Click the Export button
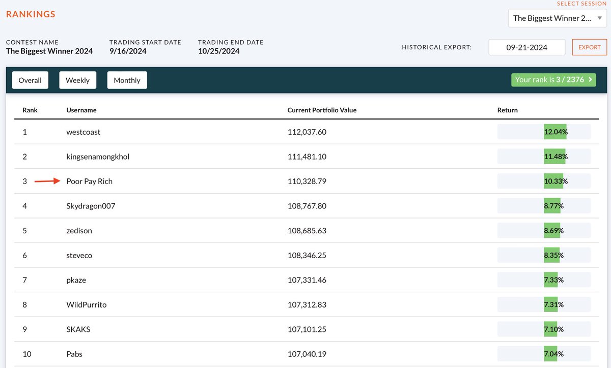This screenshot has width=611, height=368. pyautogui.click(x=590, y=47)
